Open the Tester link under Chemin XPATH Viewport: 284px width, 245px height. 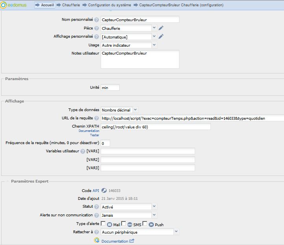click(x=94, y=135)
